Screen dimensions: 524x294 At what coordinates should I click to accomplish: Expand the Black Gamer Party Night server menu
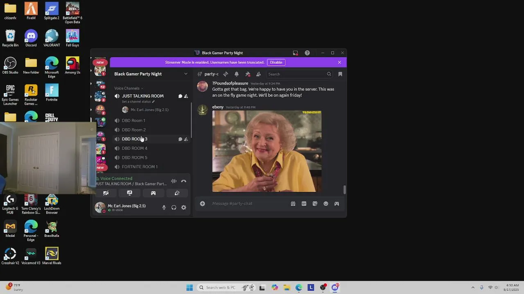tap(151, 74)
